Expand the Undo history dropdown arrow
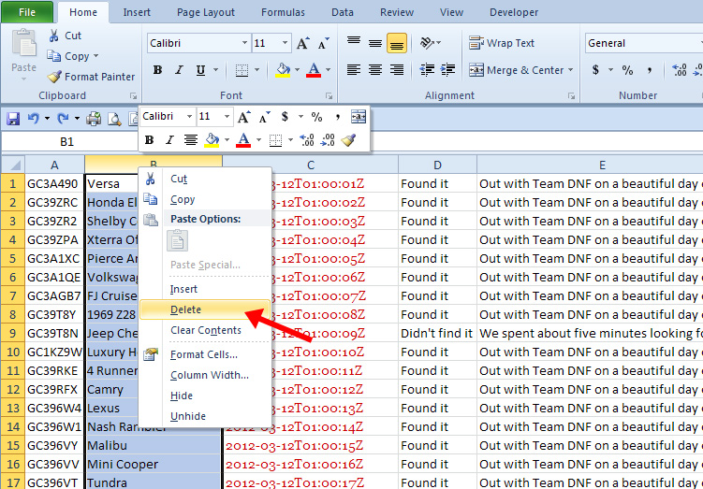The width and height of the screenshot is (703, 489). (47, 118)
